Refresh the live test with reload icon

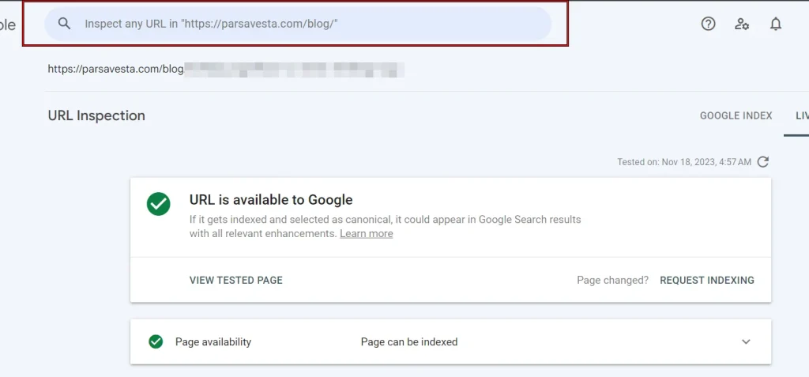click(763, 162)
